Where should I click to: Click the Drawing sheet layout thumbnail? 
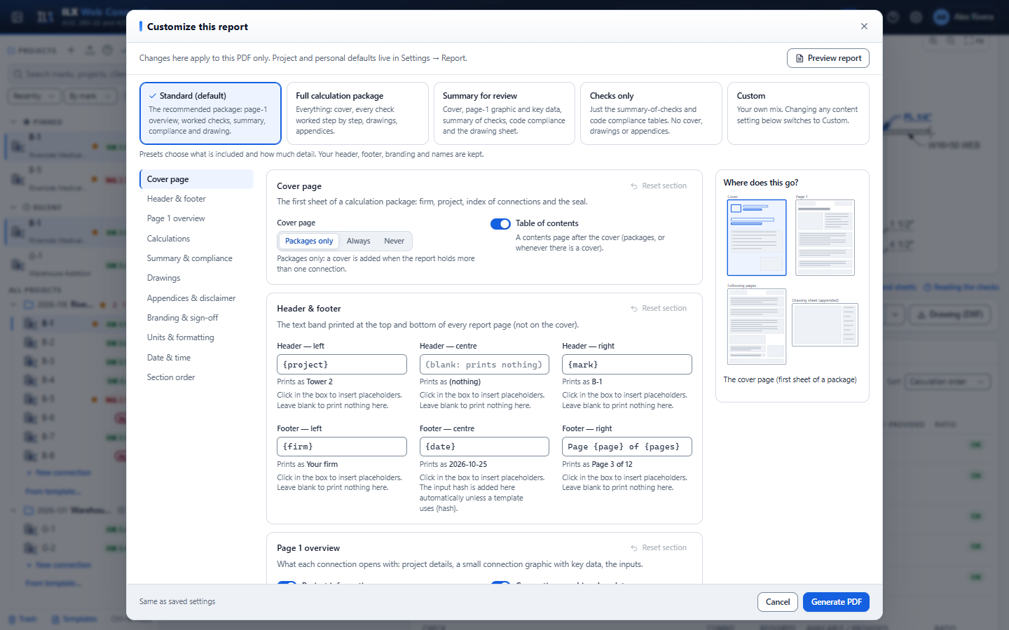(825, 325)
